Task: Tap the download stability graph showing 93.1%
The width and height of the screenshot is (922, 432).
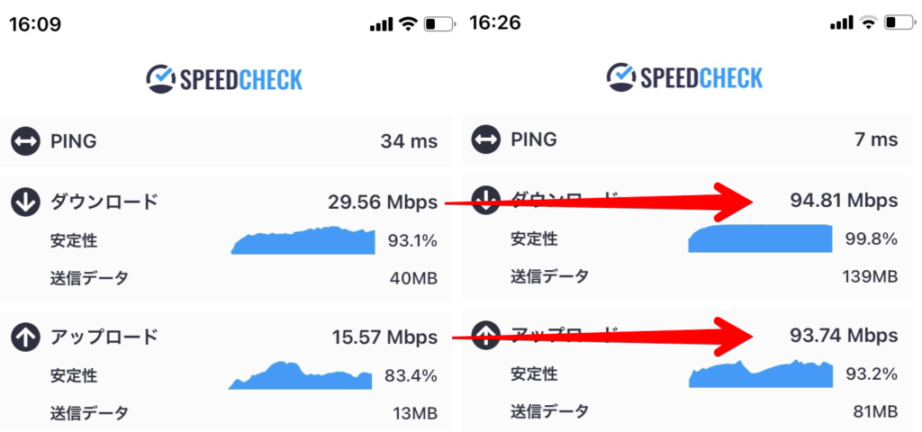Action: pos(303,240)
